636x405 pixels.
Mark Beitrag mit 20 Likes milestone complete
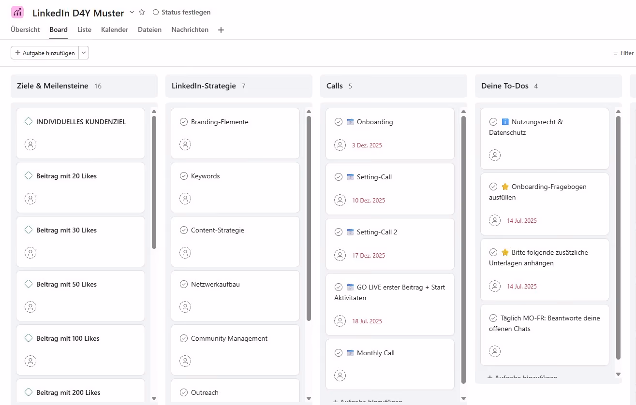pyautogui.click(x=29, y=176)
